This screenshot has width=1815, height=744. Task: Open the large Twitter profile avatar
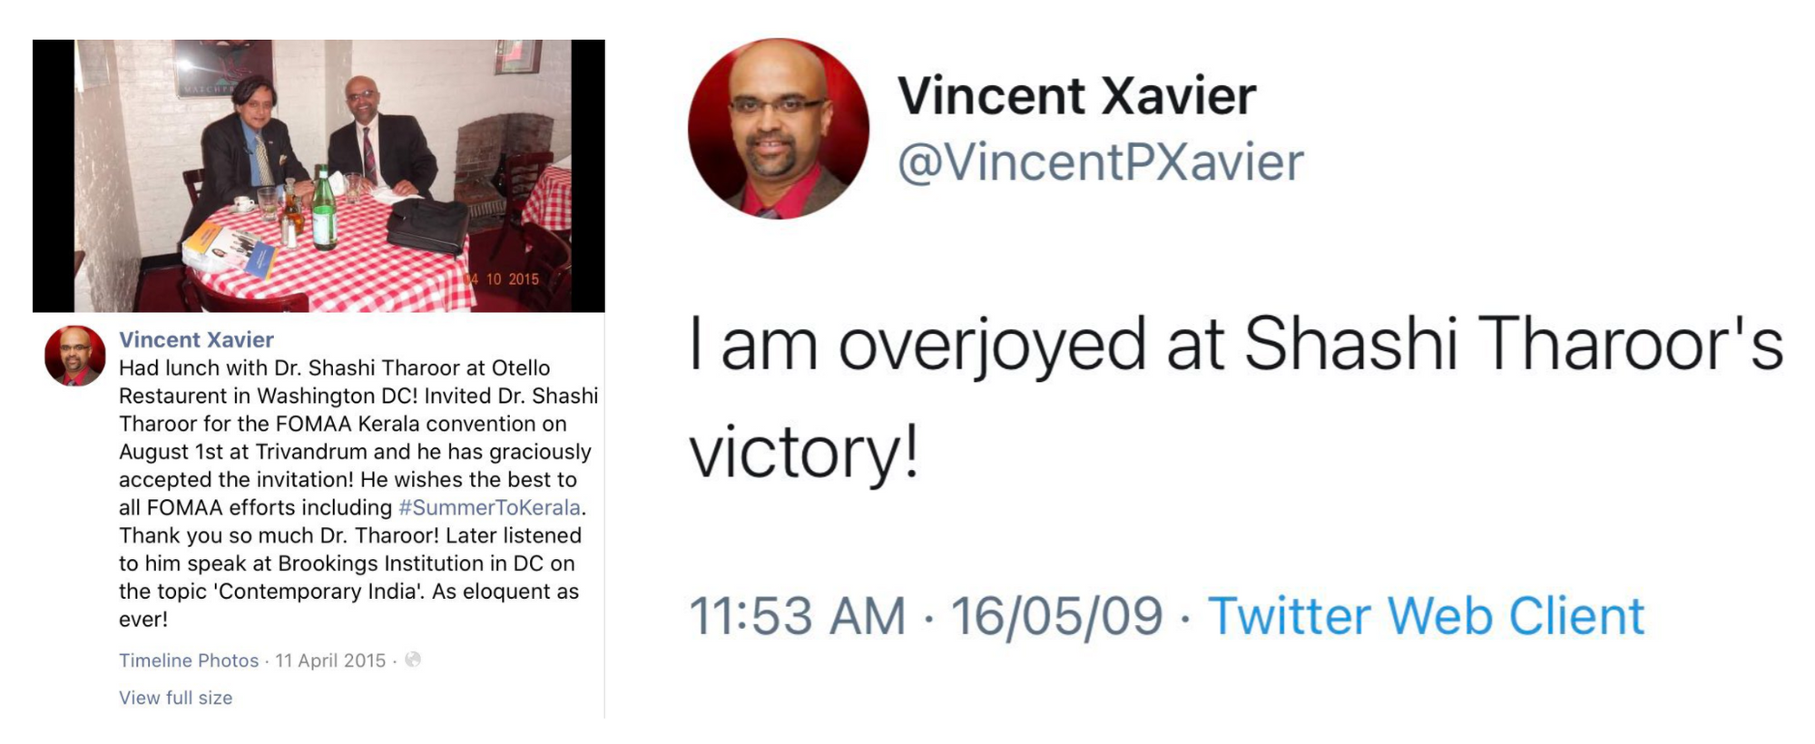point(778,129)
